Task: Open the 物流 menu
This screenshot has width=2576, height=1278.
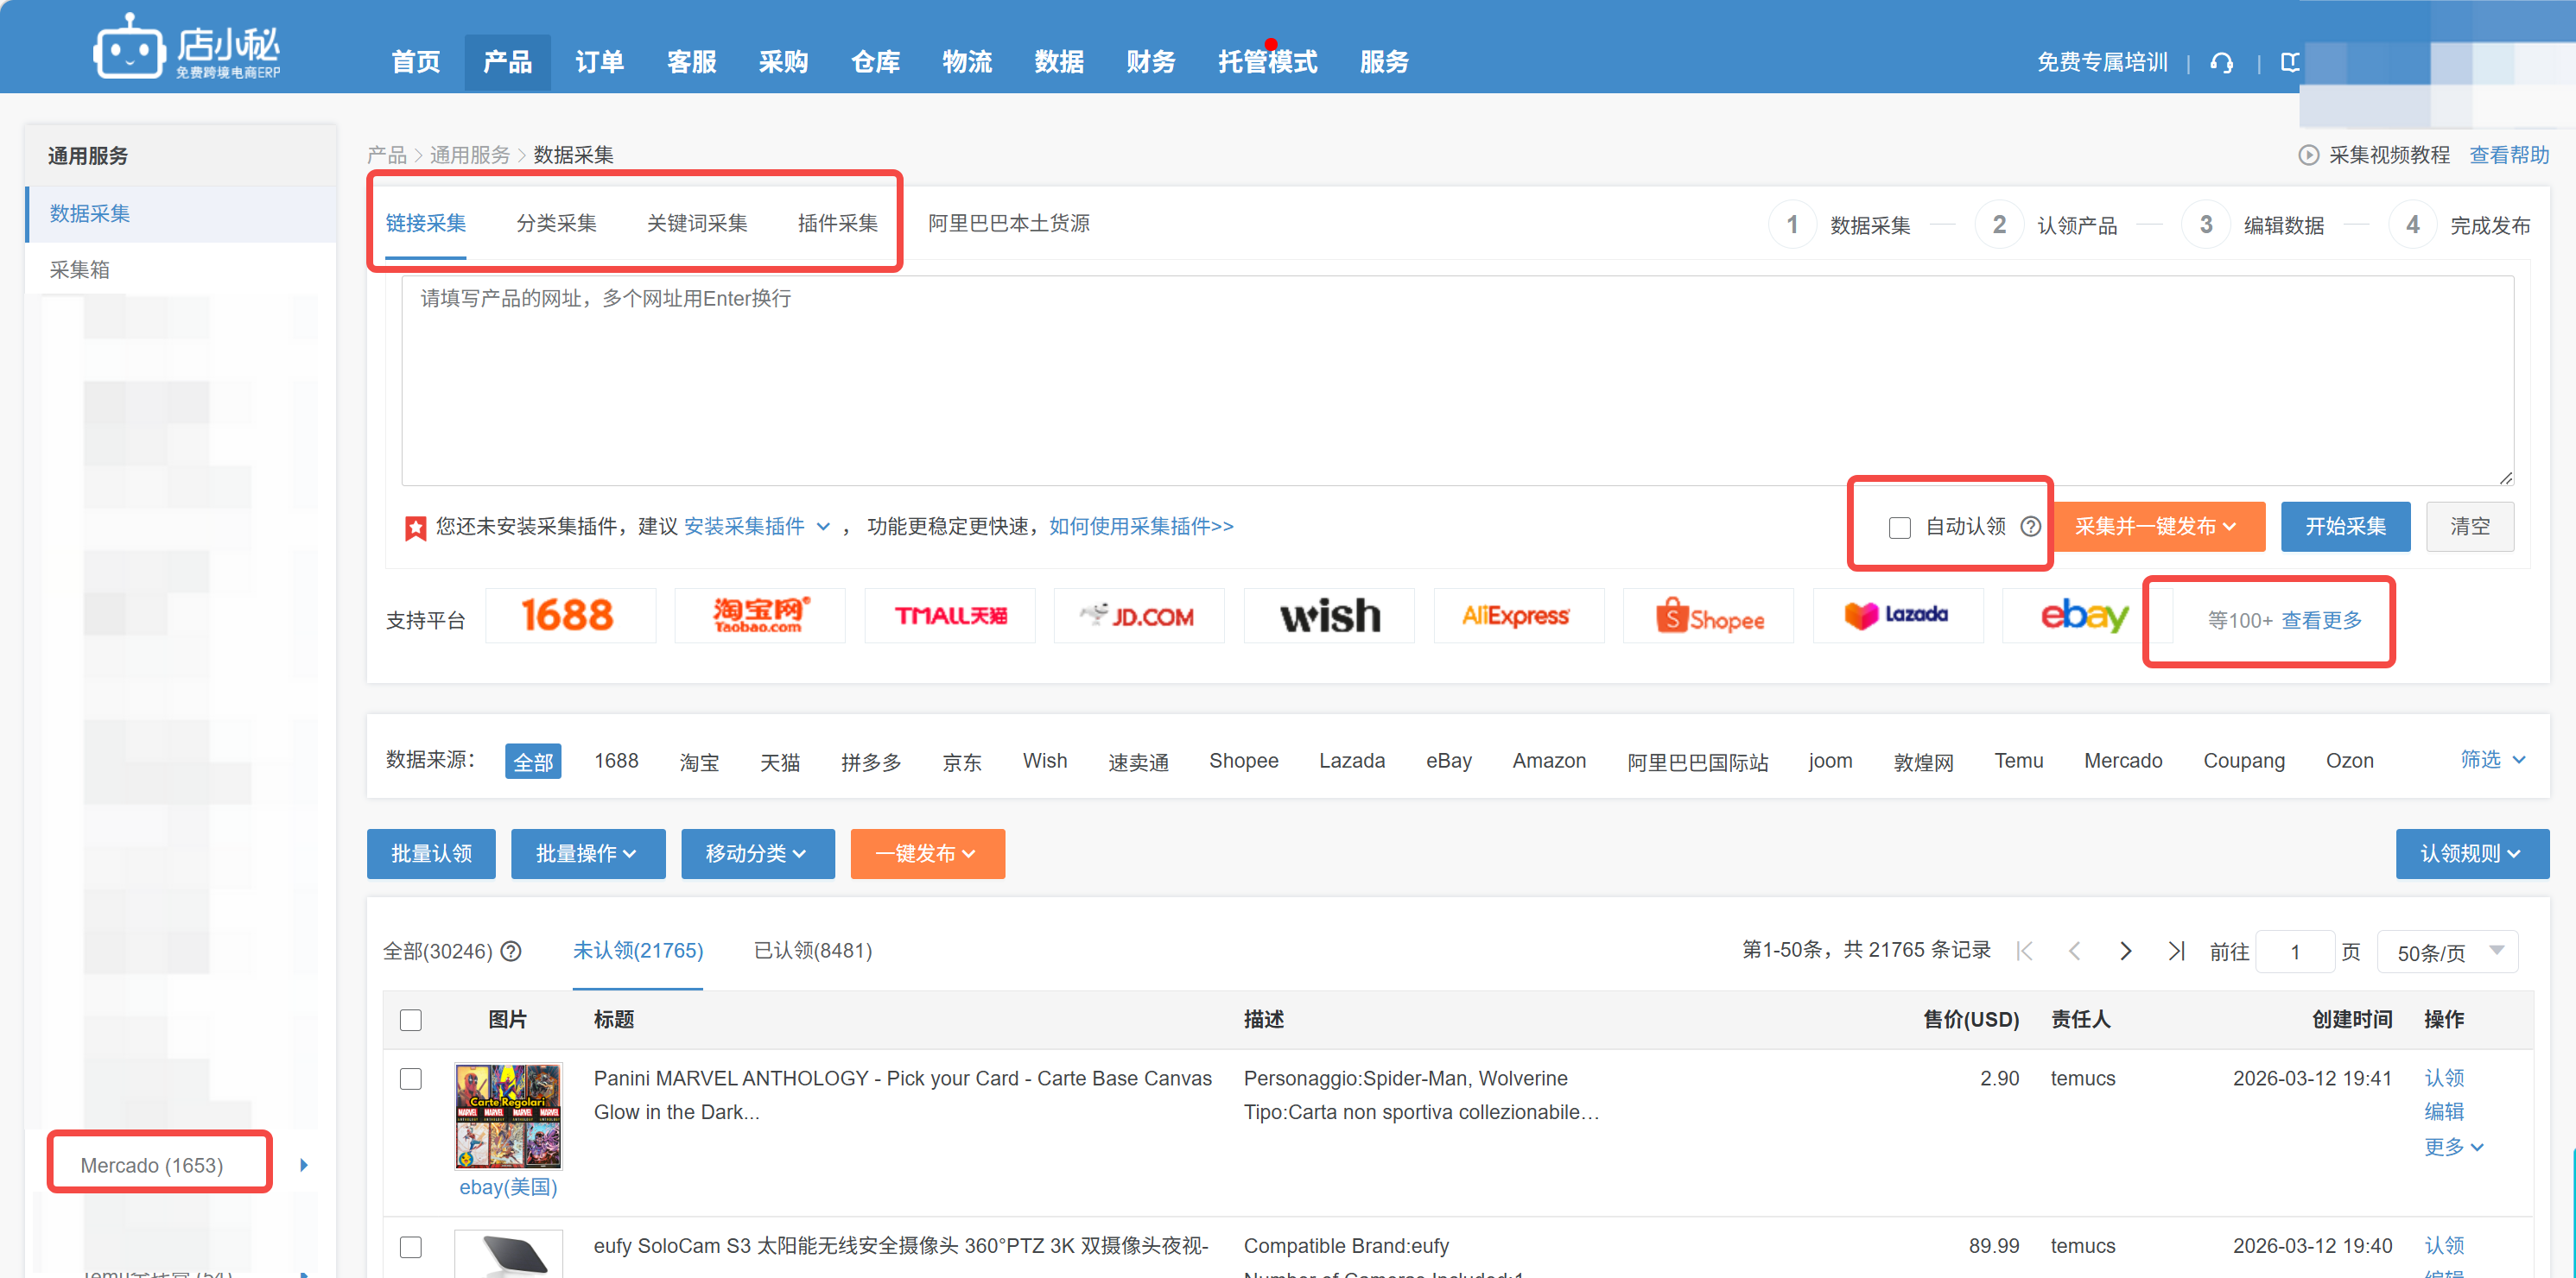Action: (x=966, y=62)
